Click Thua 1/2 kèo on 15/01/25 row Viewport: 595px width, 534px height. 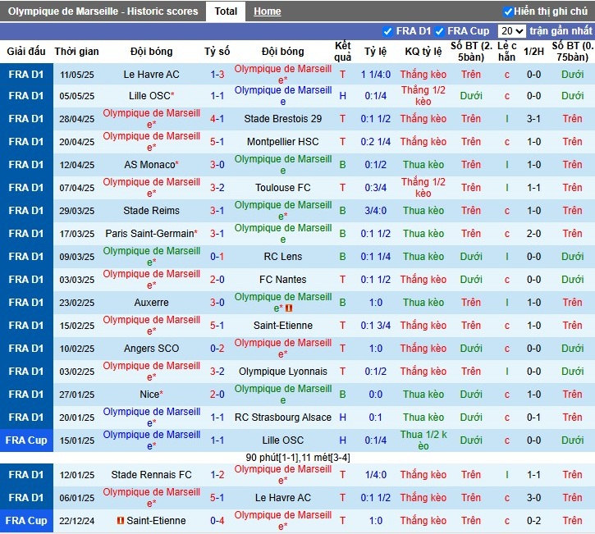coord(423,440)
